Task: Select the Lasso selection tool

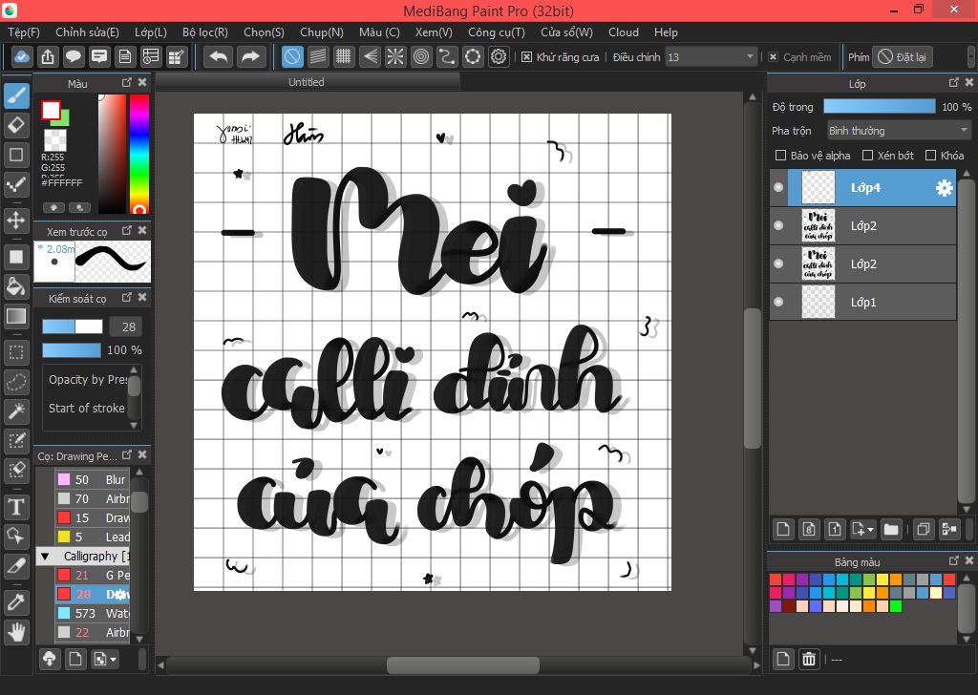Action: 17,382
